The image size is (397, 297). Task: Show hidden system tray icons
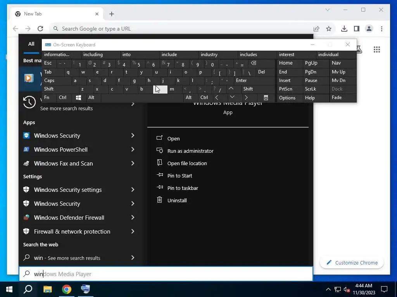coord(328,289)
